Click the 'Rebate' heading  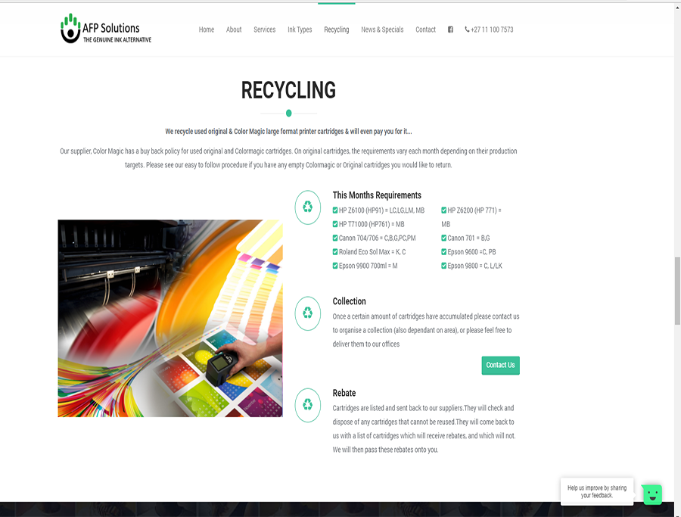(x=344, y=393)
